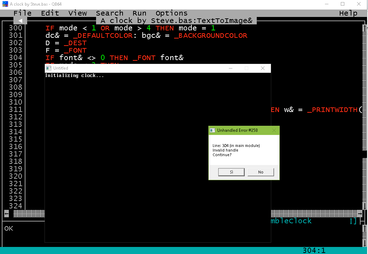368x254 pixels.
Task: Click the Untitled window's title bar icon
Action: tap(49, 68)
